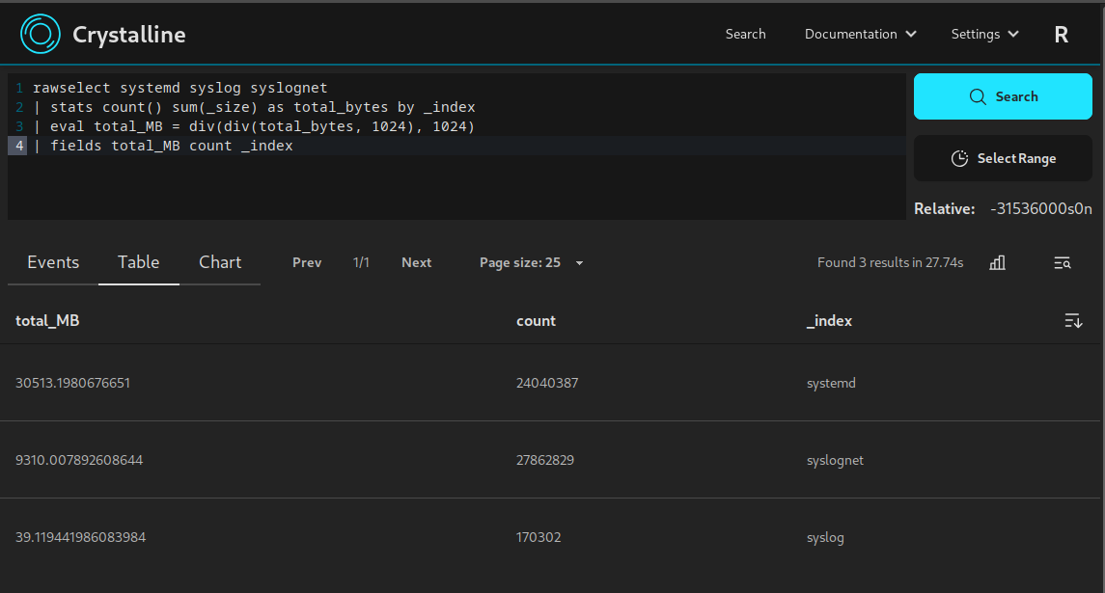The width and height of the screenshot is (1105, 593).
Task: Go to the Next results page
Action: (x=417, y=262)
